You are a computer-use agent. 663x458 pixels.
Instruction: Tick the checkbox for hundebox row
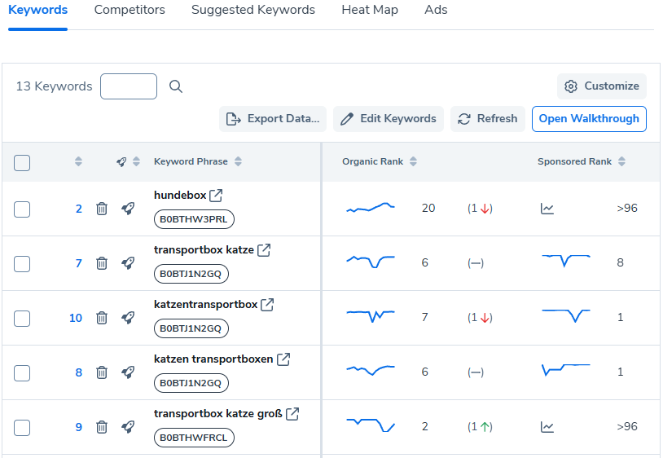pos(22,209)
